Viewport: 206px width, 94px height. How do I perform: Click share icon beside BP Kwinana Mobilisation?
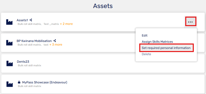pos(55,41)
